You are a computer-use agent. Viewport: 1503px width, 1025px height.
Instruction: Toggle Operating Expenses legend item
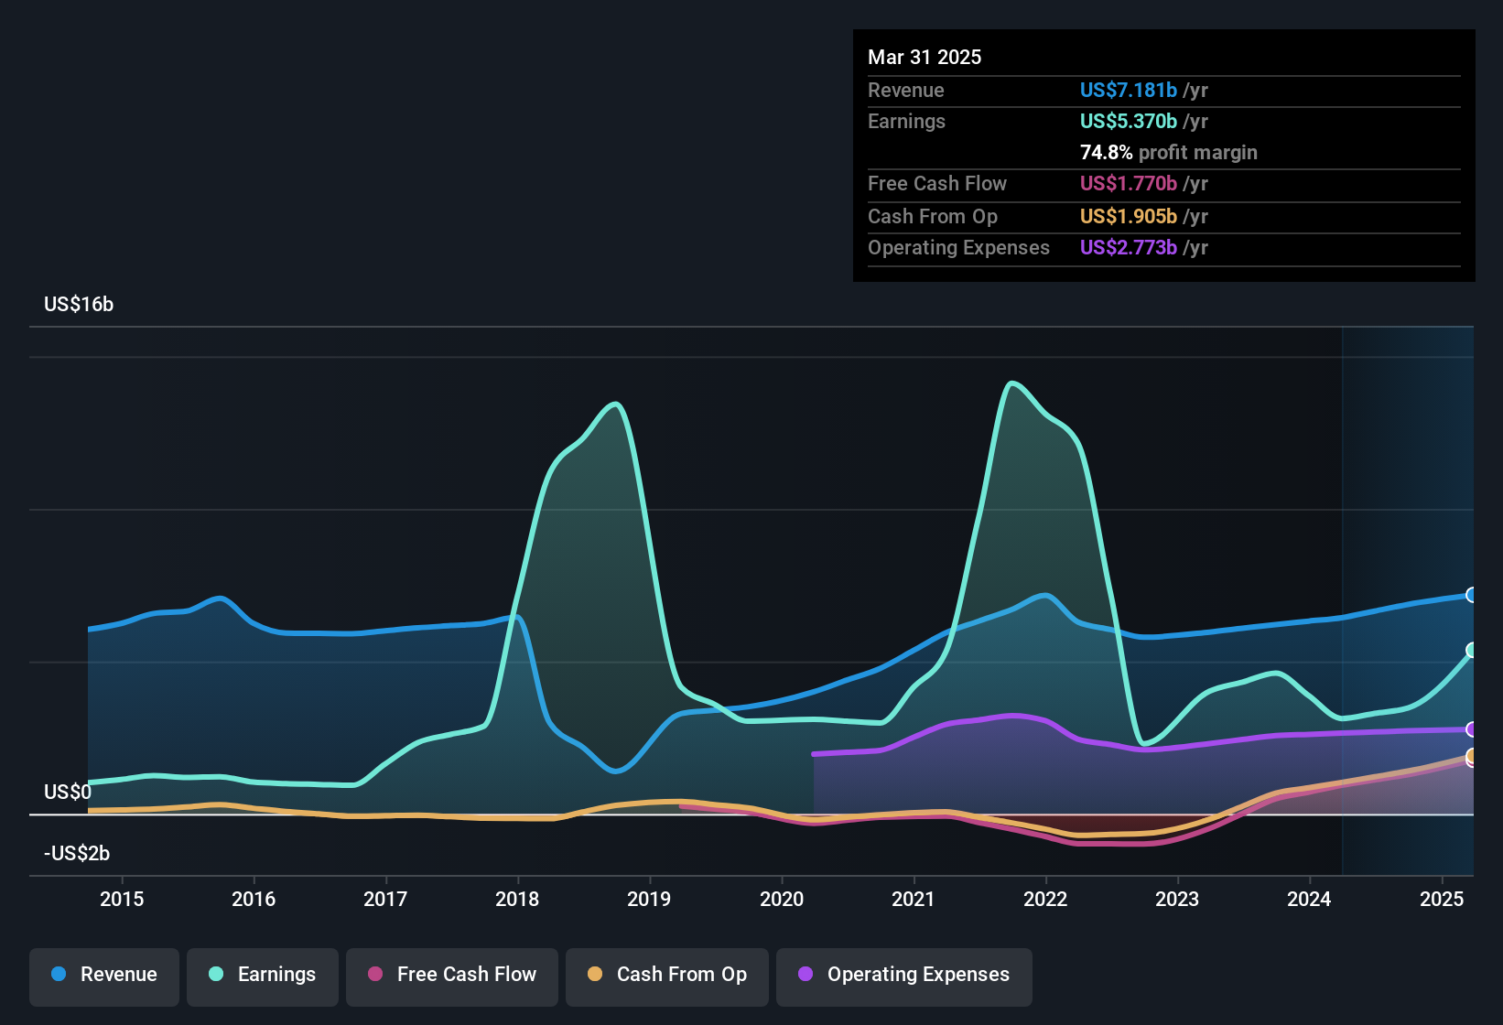pyautogui.click(x=904, y=975)
